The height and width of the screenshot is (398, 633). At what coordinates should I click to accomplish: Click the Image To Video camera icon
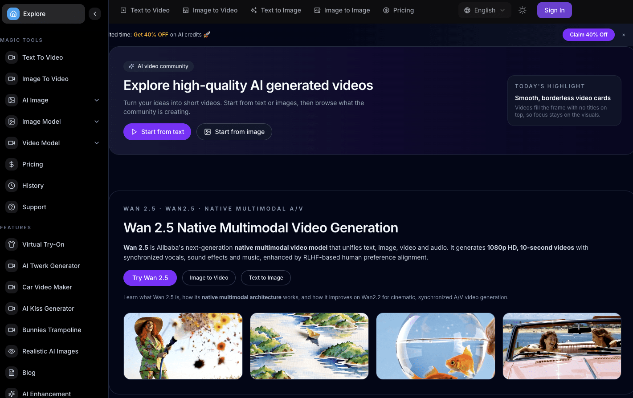coord(11,79)
